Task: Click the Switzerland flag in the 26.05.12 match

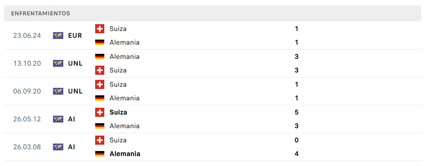Action: tap(100, 112)
